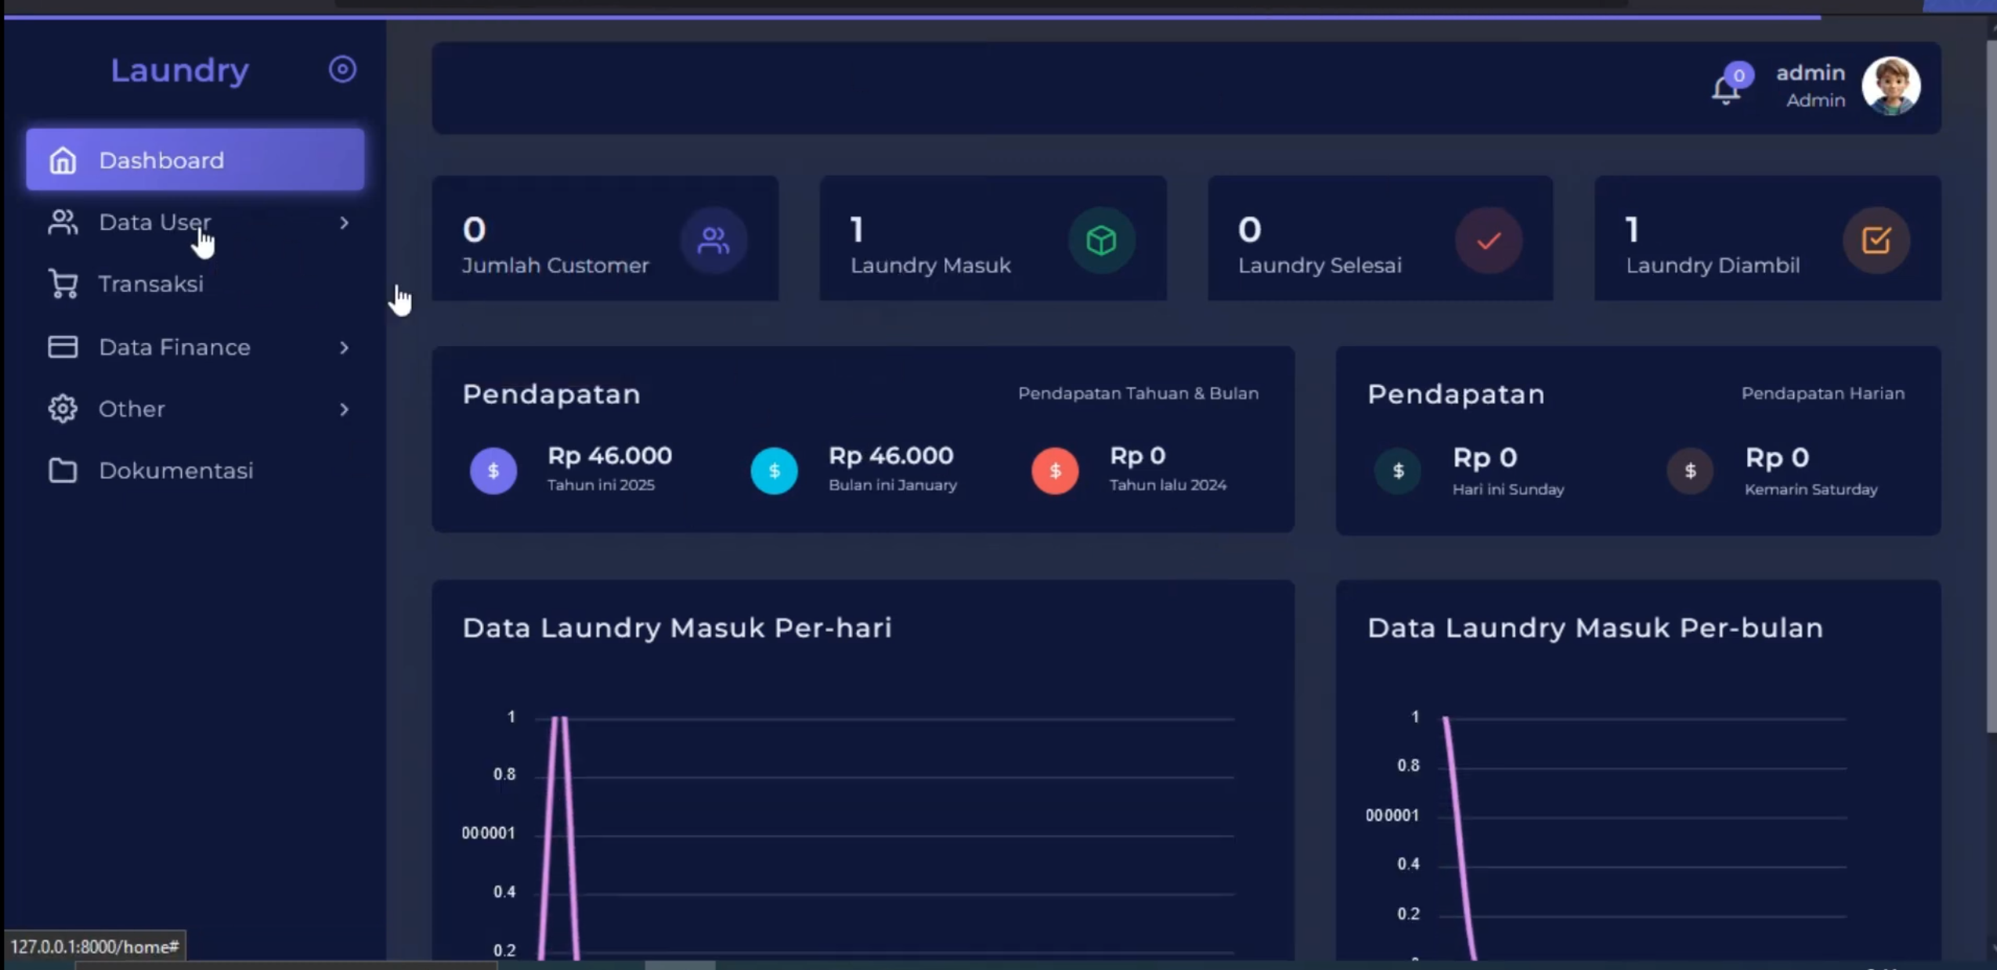
Task: Click the Laundry logo title
Action: pos(179,70)
